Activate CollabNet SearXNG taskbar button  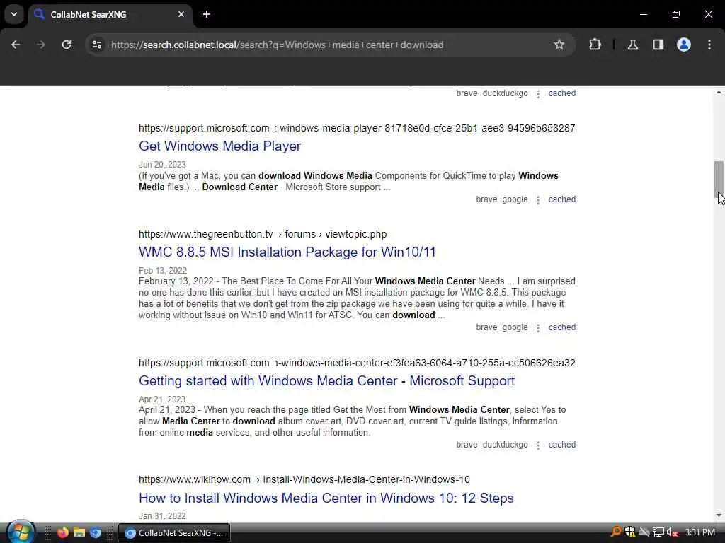point(174,533)
